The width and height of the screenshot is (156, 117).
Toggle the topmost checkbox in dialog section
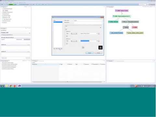tap(66, 29)
